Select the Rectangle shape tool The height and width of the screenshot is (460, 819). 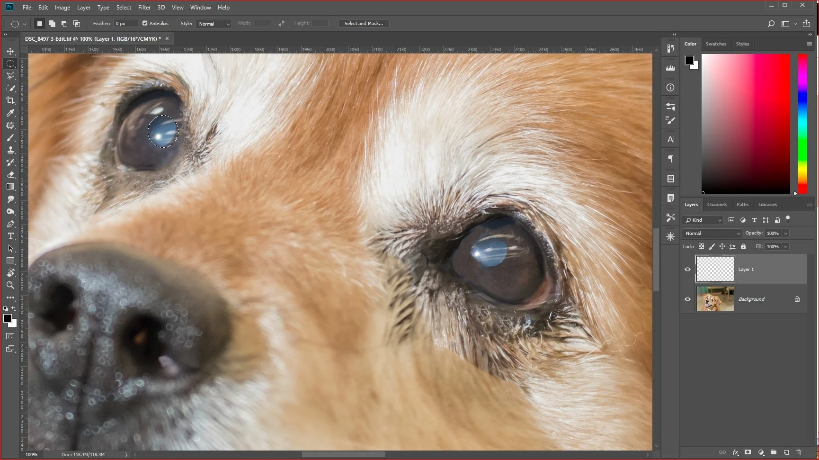[x=10, y=261]
